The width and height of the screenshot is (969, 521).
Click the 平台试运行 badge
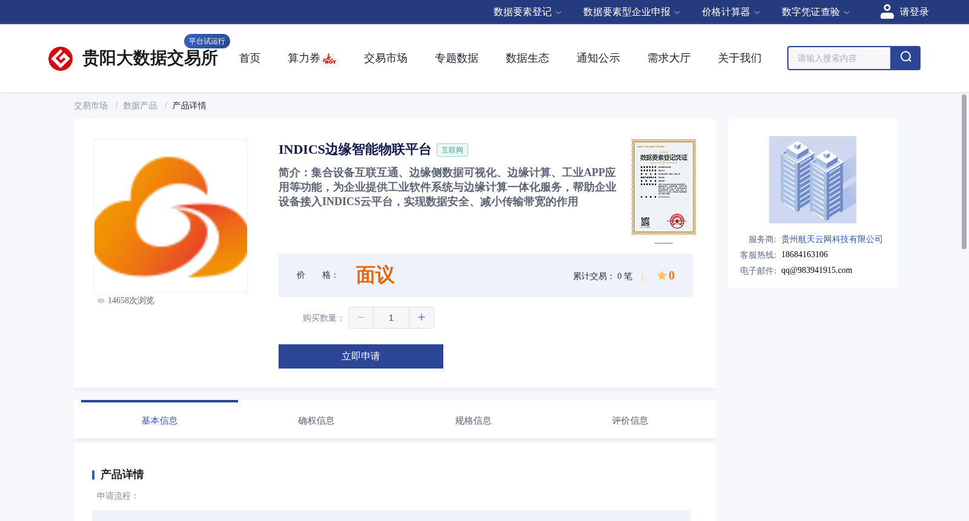207,41
